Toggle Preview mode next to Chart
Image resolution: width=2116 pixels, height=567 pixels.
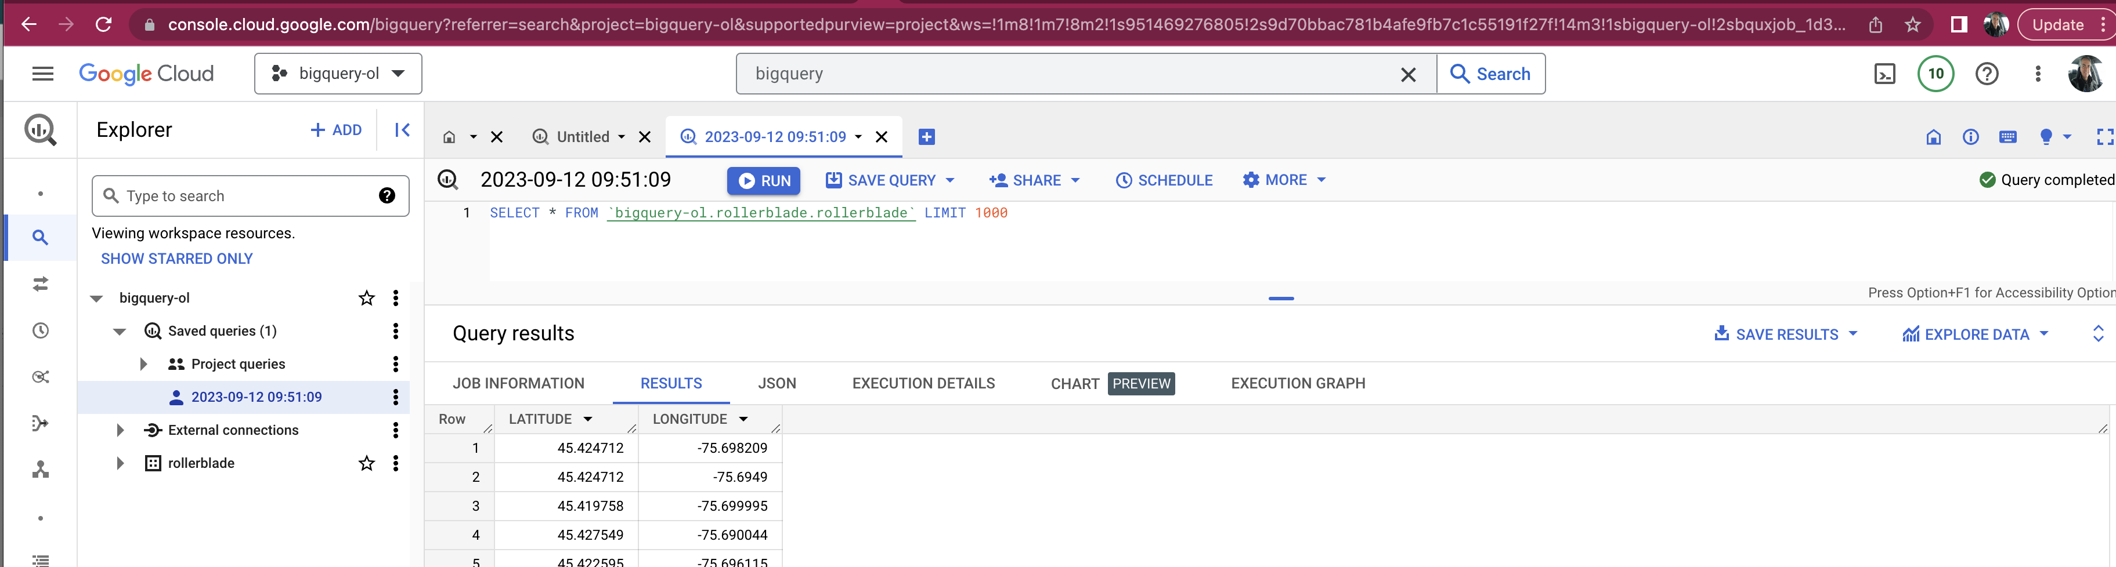[x=1141, y=383]
